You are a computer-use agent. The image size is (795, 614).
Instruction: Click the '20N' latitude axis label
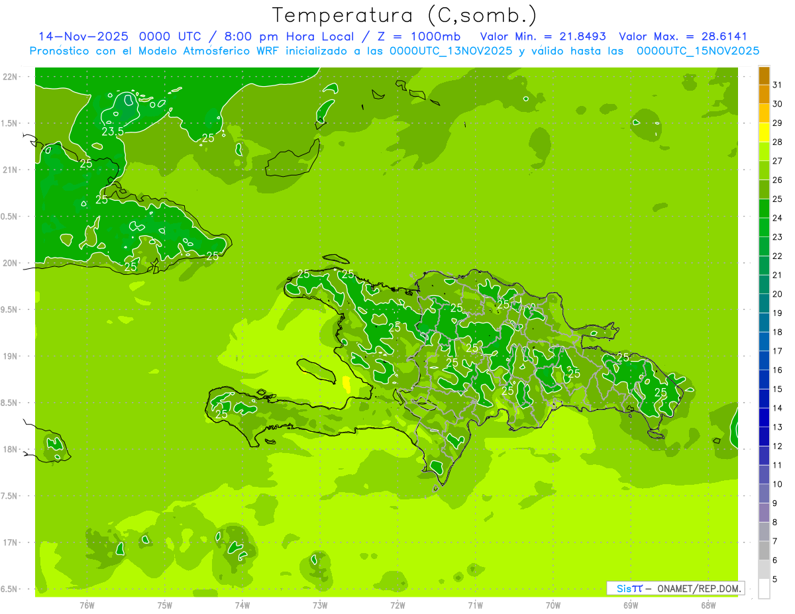click(10, 263)
